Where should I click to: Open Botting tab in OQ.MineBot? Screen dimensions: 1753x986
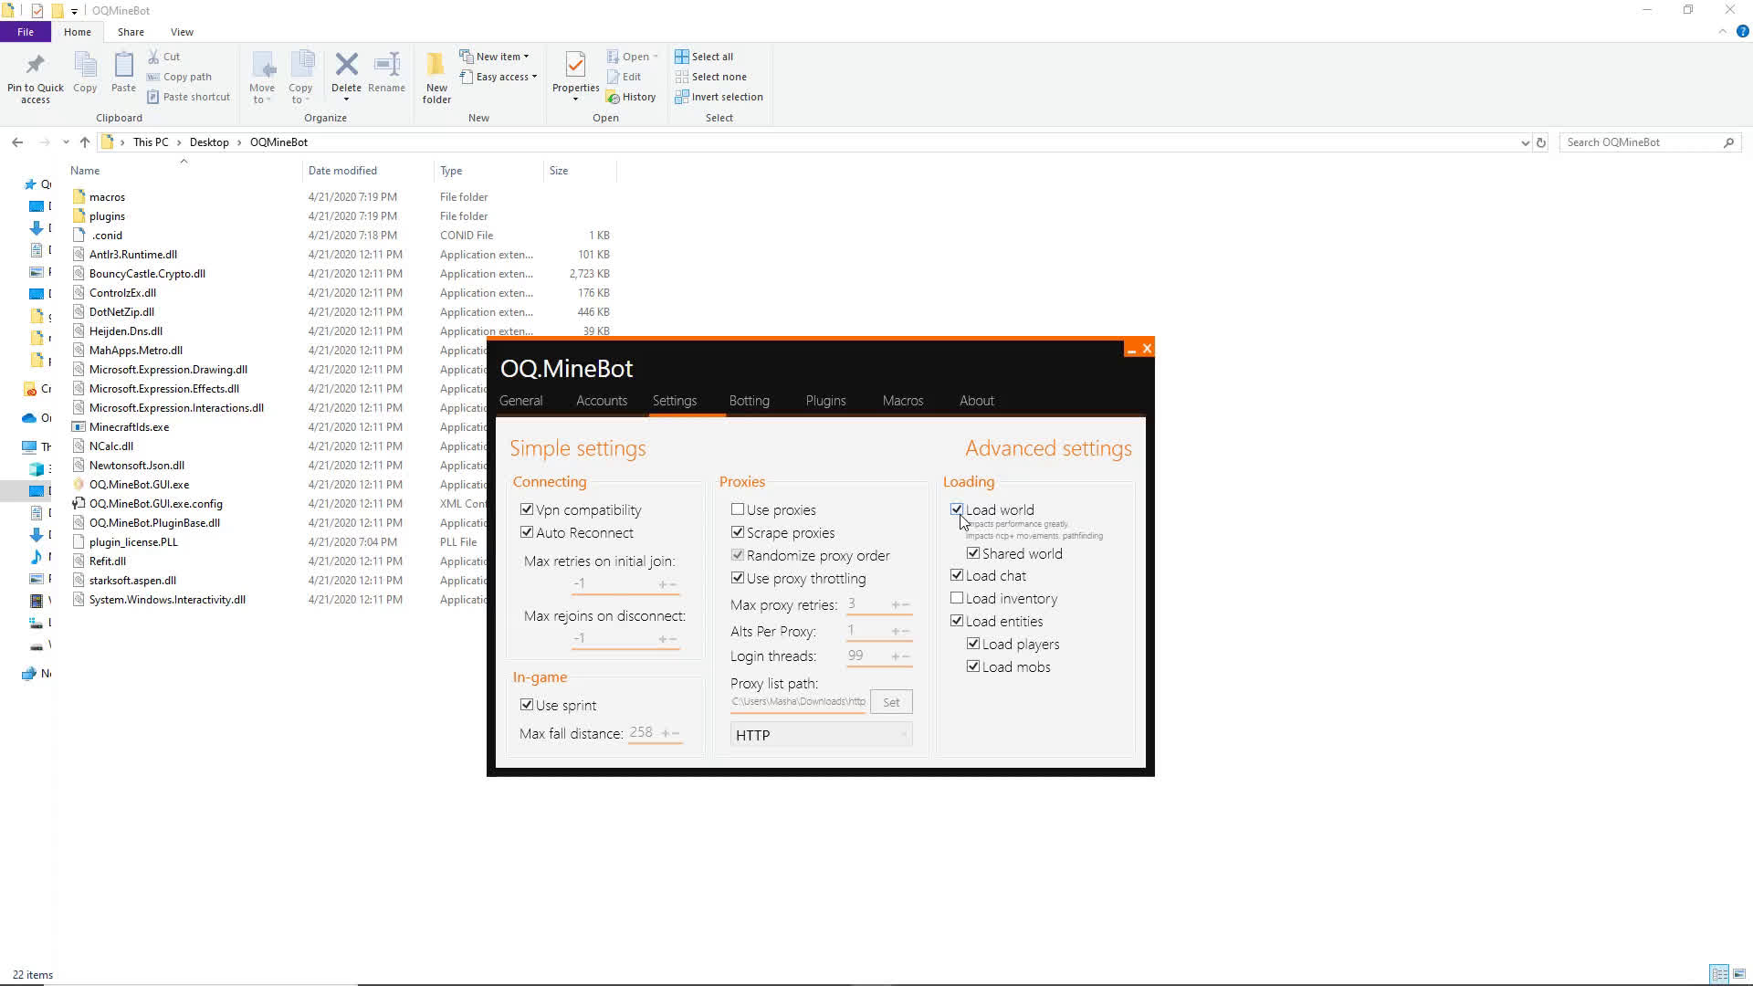749,401
